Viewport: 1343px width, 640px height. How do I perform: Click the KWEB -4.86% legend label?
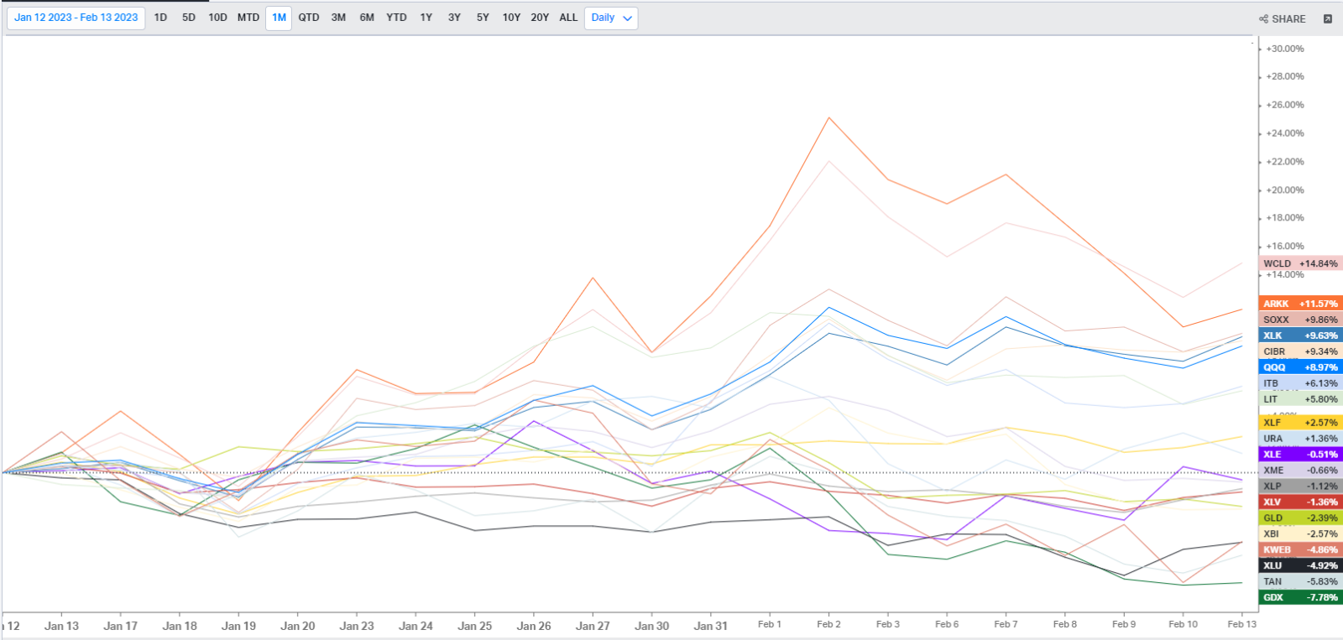(1300, 550)
